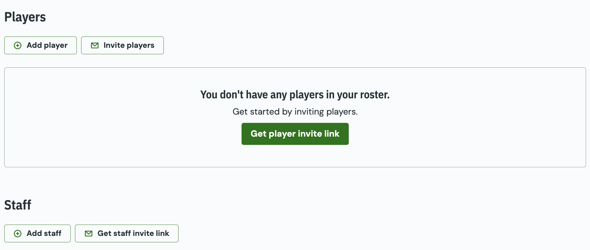Open the Invite players dialog
This screenshot has width=590, height=250.
pos(122,45)
